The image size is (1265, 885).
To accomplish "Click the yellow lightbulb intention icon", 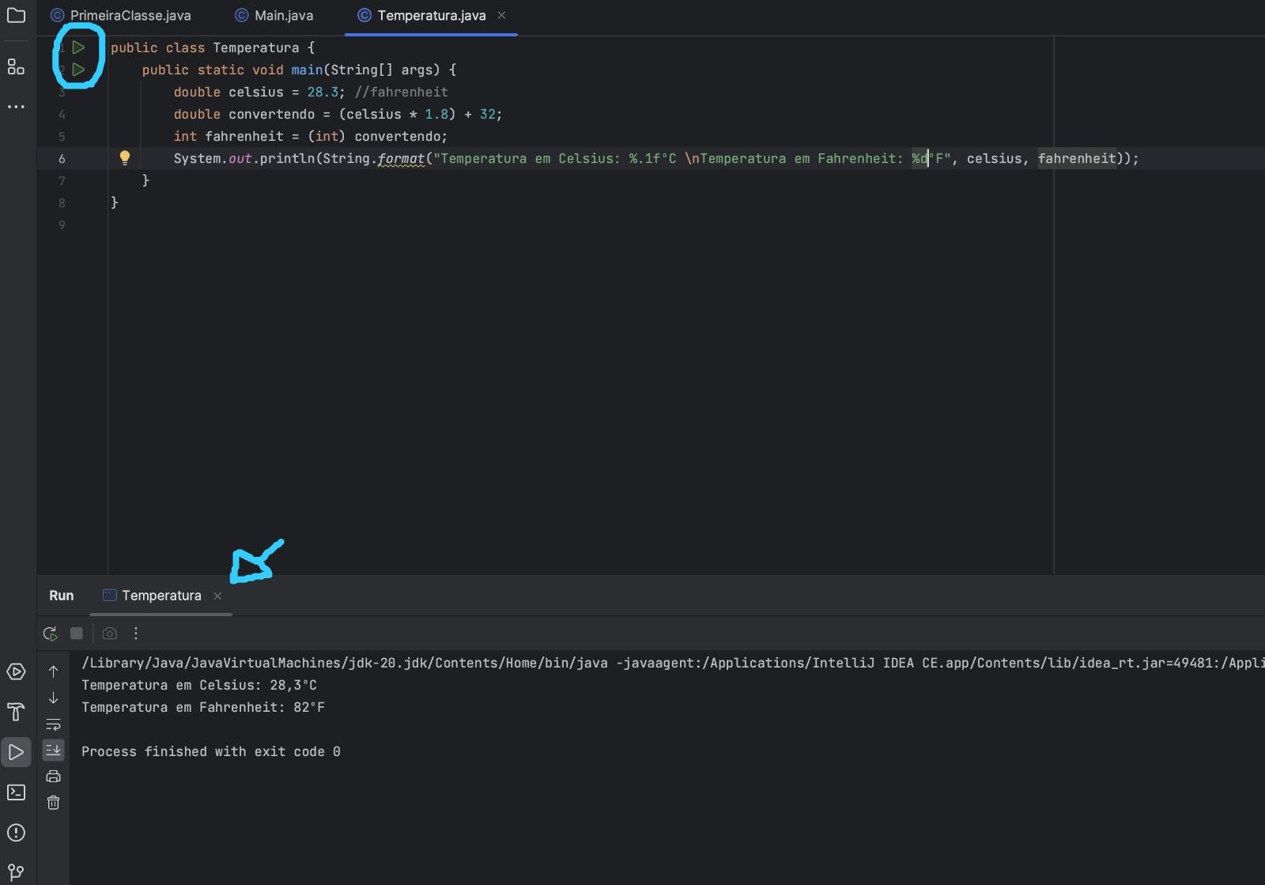I will click(124, 157).
